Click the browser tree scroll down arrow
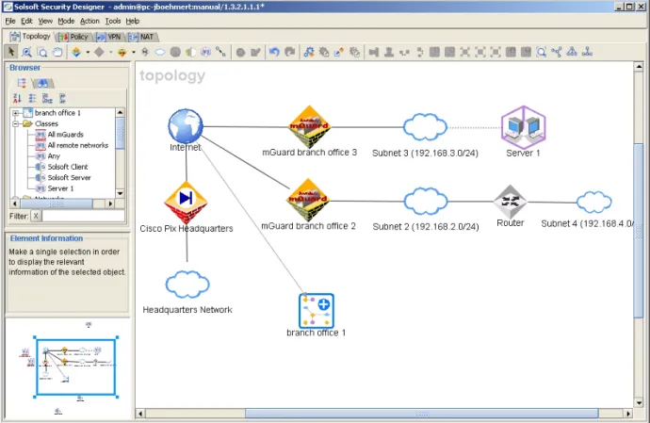650x423 pixels. (120, 194)
